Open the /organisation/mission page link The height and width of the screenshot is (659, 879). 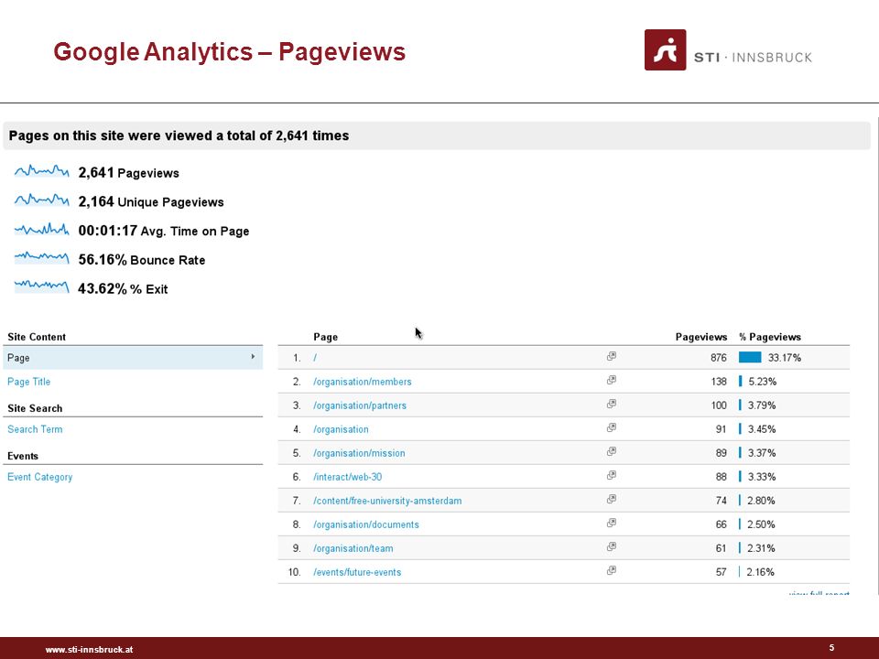(x=359, y=453)
